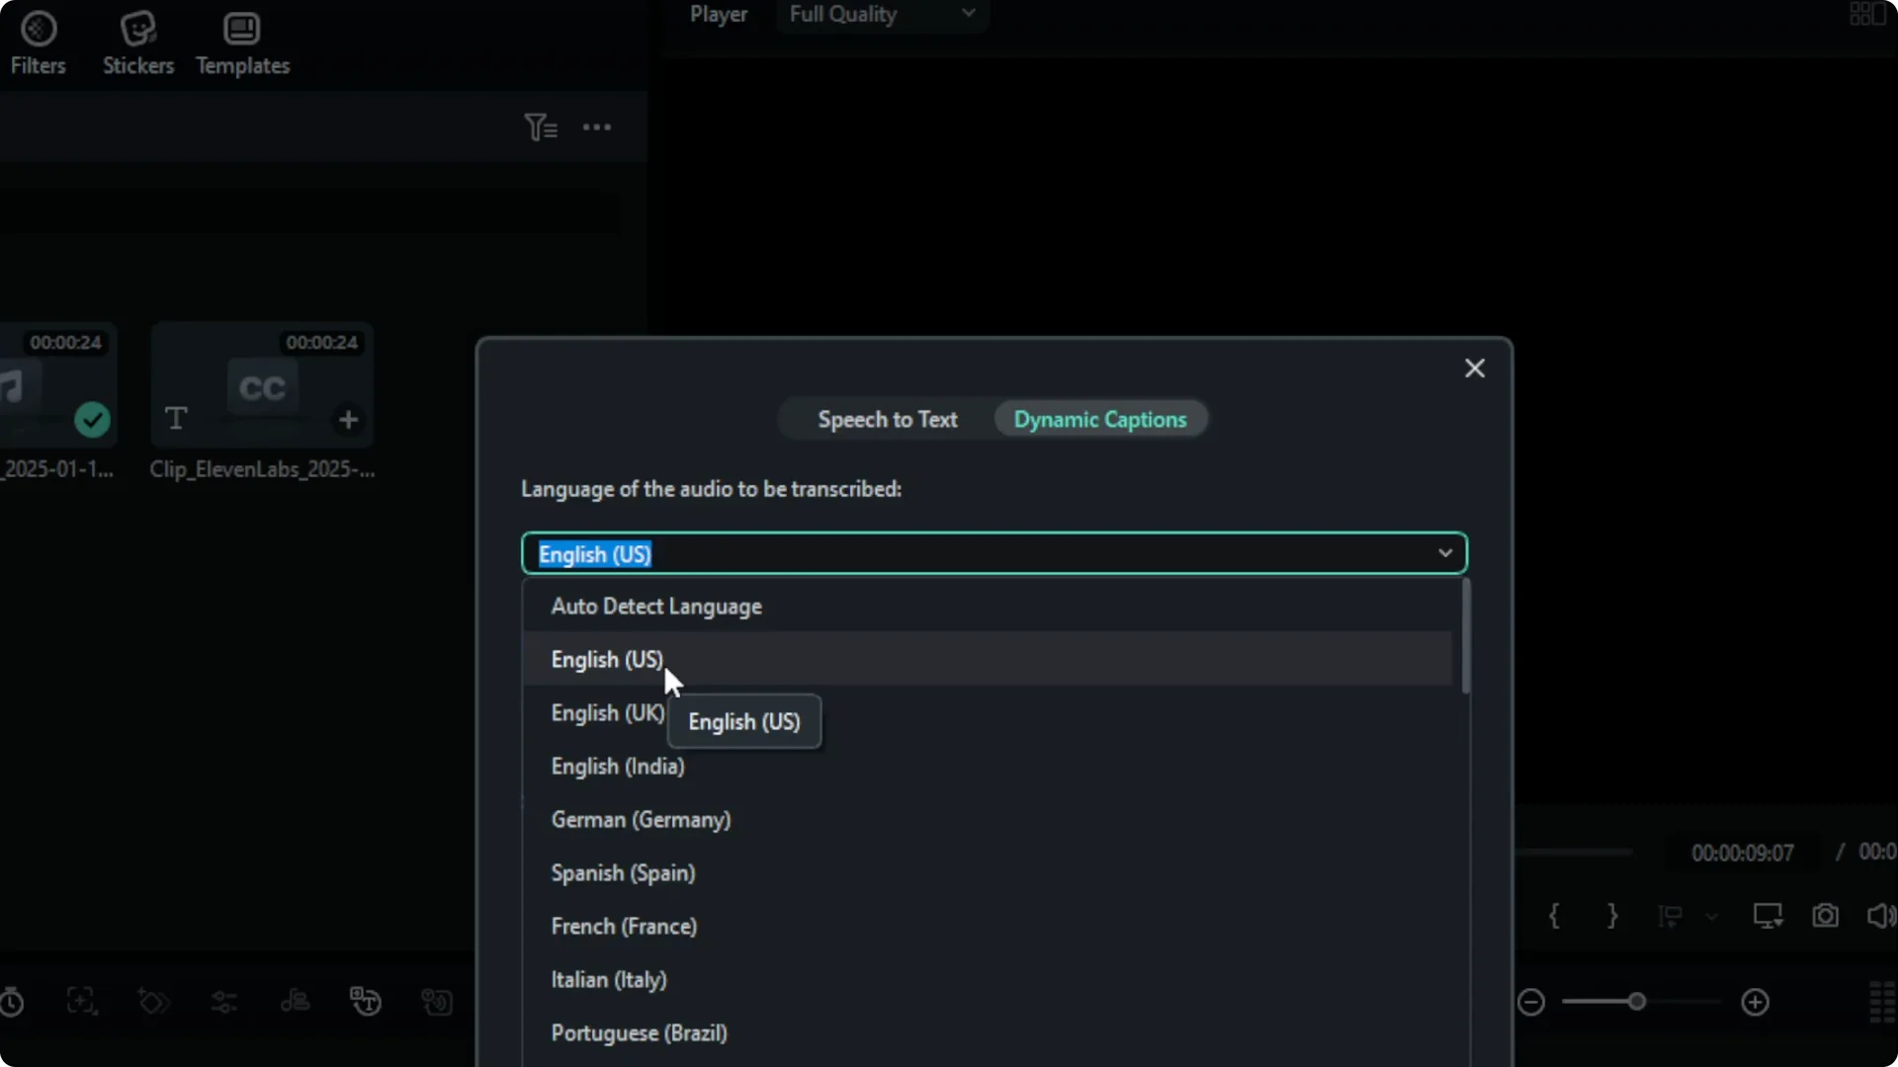Click the text T icon on caption clip
This screenshot has width=1898, height=1067.
tap(176, 419)
